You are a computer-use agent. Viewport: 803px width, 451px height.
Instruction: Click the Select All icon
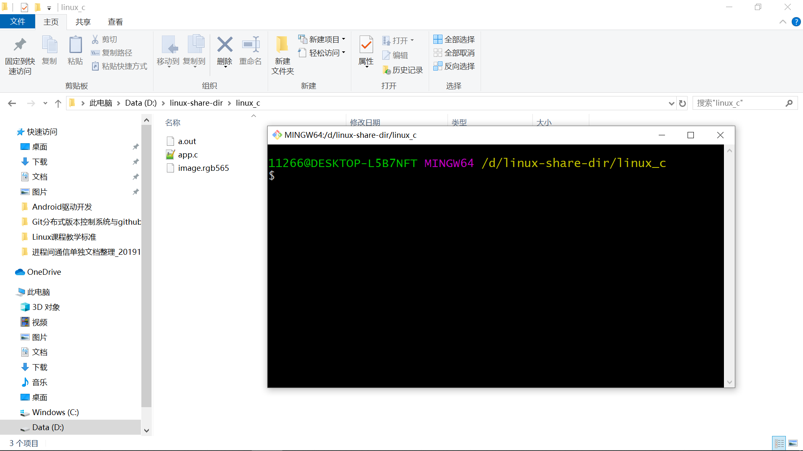click(x=437, y=39)
